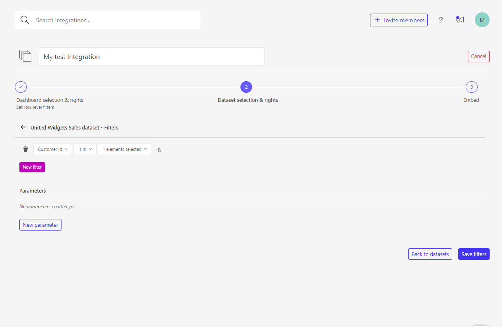502x327 pixels.
Task: Cancel the integration setup
Action: pyautogui.click(x=478, y=56)
